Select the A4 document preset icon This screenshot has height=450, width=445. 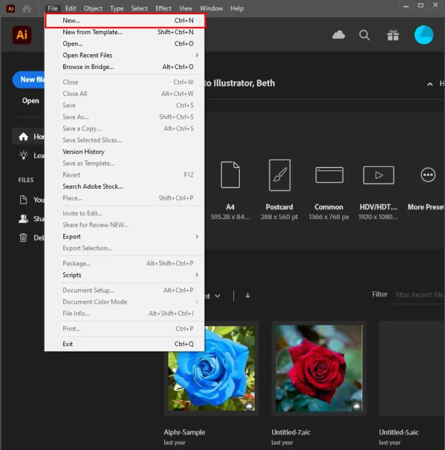pyautogui.click(x=230, y=175)
